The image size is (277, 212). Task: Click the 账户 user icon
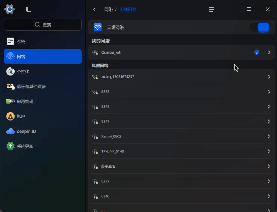coord(10,116)
